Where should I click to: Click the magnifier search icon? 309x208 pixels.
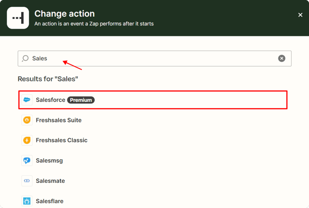click(x=26, y=58)
